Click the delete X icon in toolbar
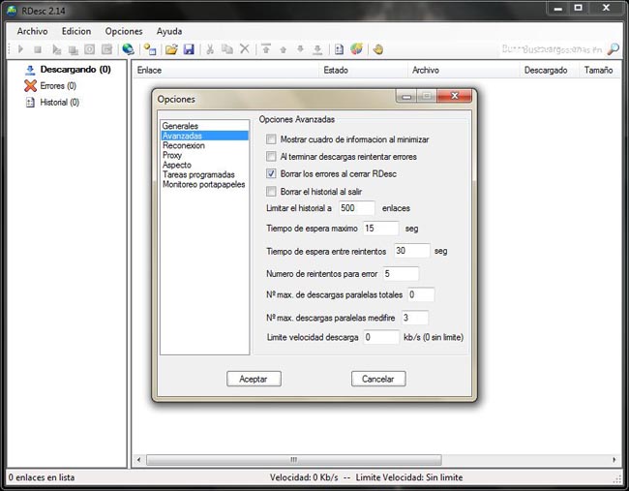The width and height of the screenshot is (629, 491). click(244, 49)
